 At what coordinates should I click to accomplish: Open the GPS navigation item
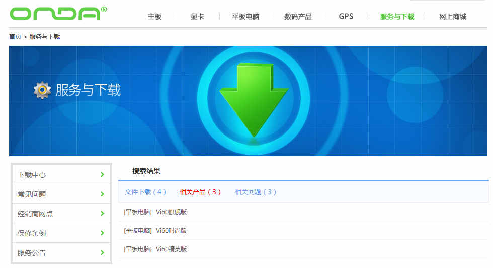click(346, 17)
